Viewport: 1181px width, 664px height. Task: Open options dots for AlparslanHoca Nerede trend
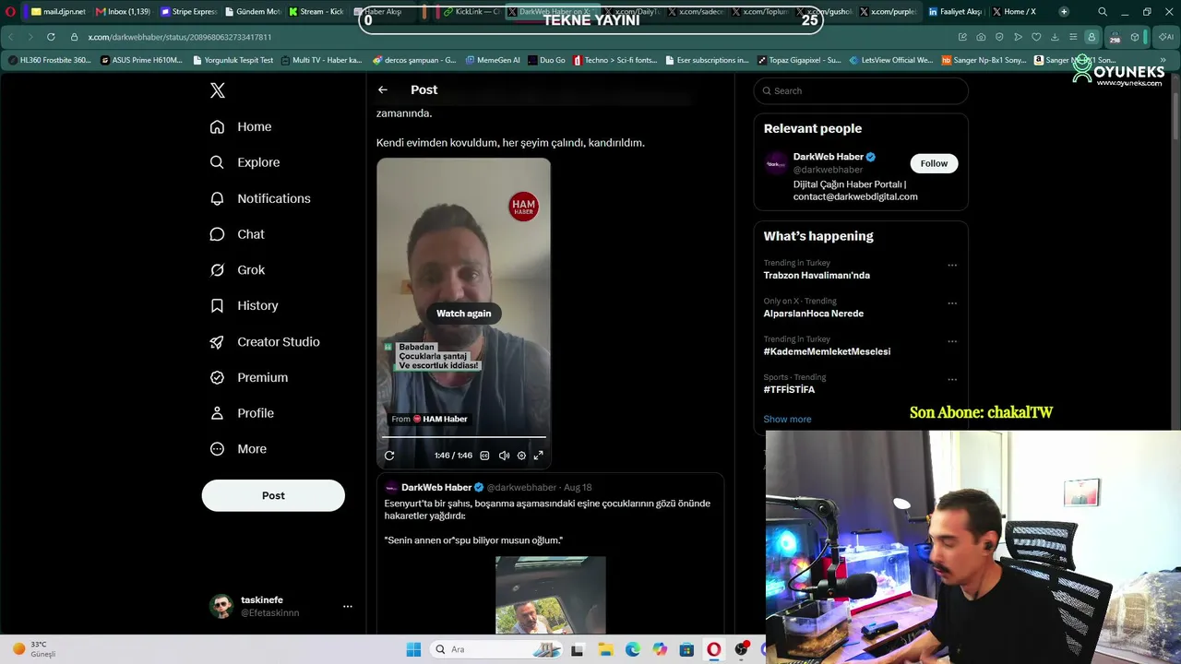point(952,303)
